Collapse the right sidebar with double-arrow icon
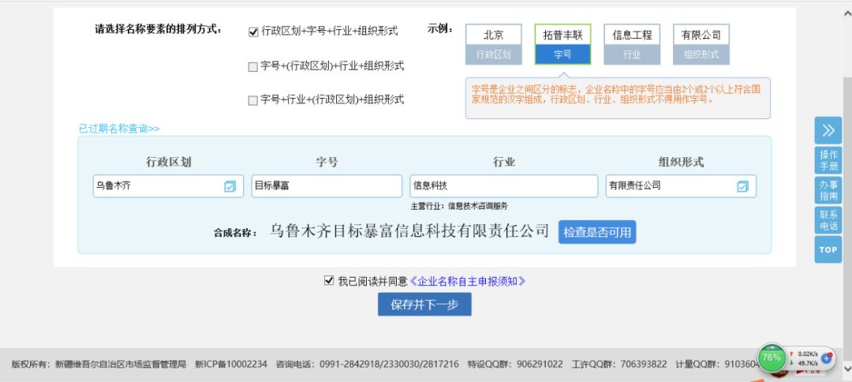 [x=828, y=130]
